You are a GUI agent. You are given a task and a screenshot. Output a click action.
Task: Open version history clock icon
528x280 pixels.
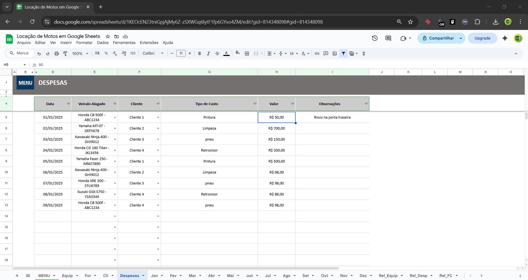point(375,38)
